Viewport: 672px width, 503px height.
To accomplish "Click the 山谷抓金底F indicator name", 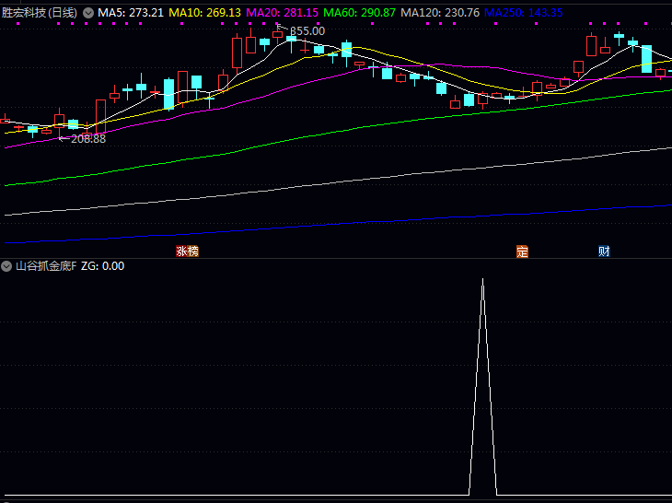I will (46, 266).
